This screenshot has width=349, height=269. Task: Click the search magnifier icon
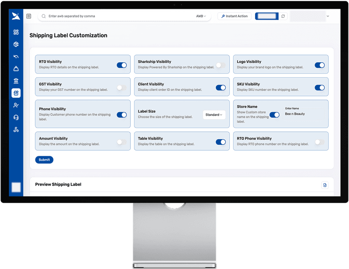(x=44, y=16)
